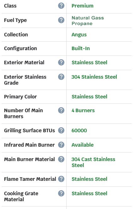Follow the Premium class link

[83, 6]
